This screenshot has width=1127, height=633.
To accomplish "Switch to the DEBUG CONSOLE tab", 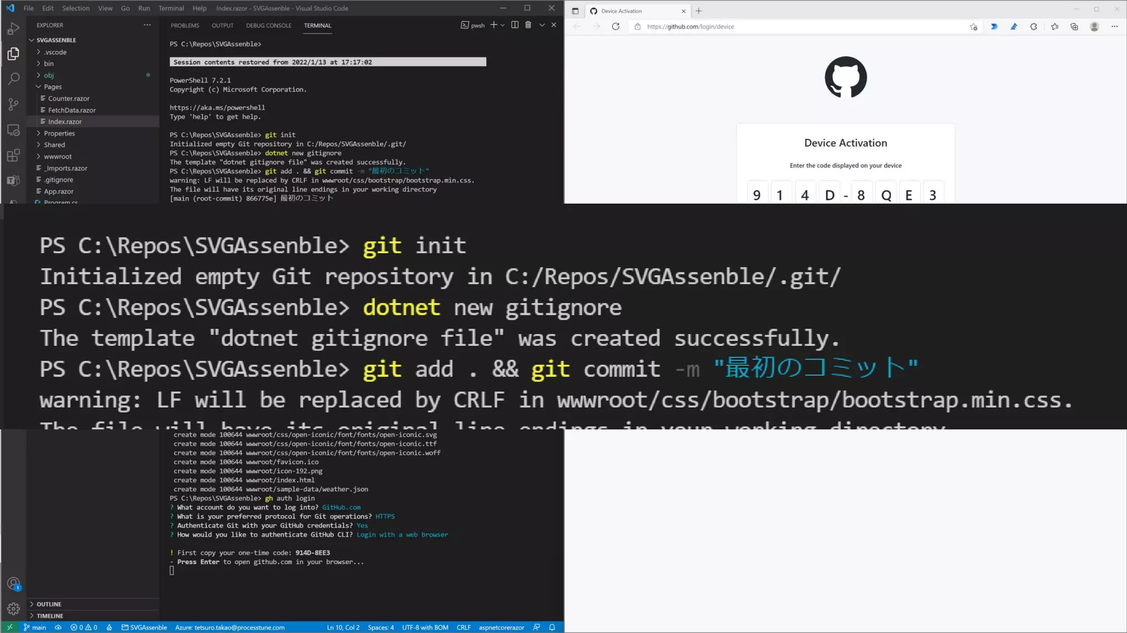I will pyautogui.click(x=269, y=25).
